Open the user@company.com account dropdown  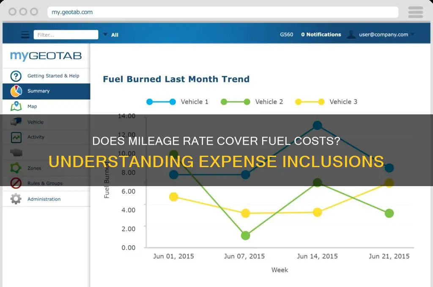click(x=386, y=35)
